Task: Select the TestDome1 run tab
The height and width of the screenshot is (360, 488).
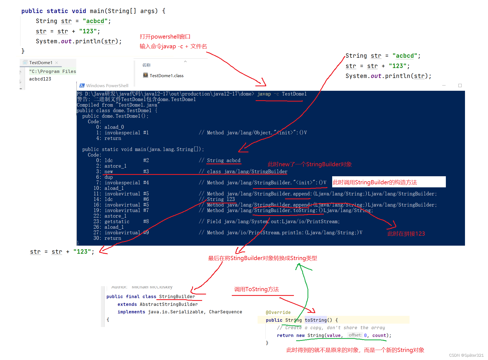Action: click(41, 63)
